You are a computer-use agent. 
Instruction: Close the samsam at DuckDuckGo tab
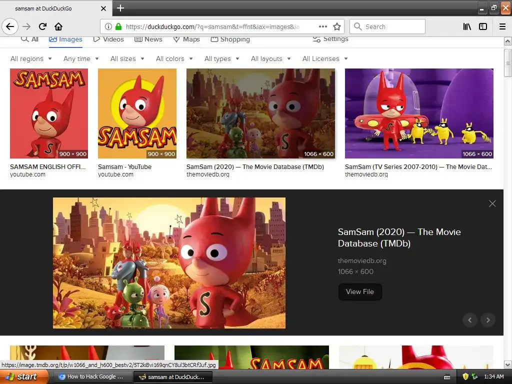pyautogui.click(x=103, y=8)
